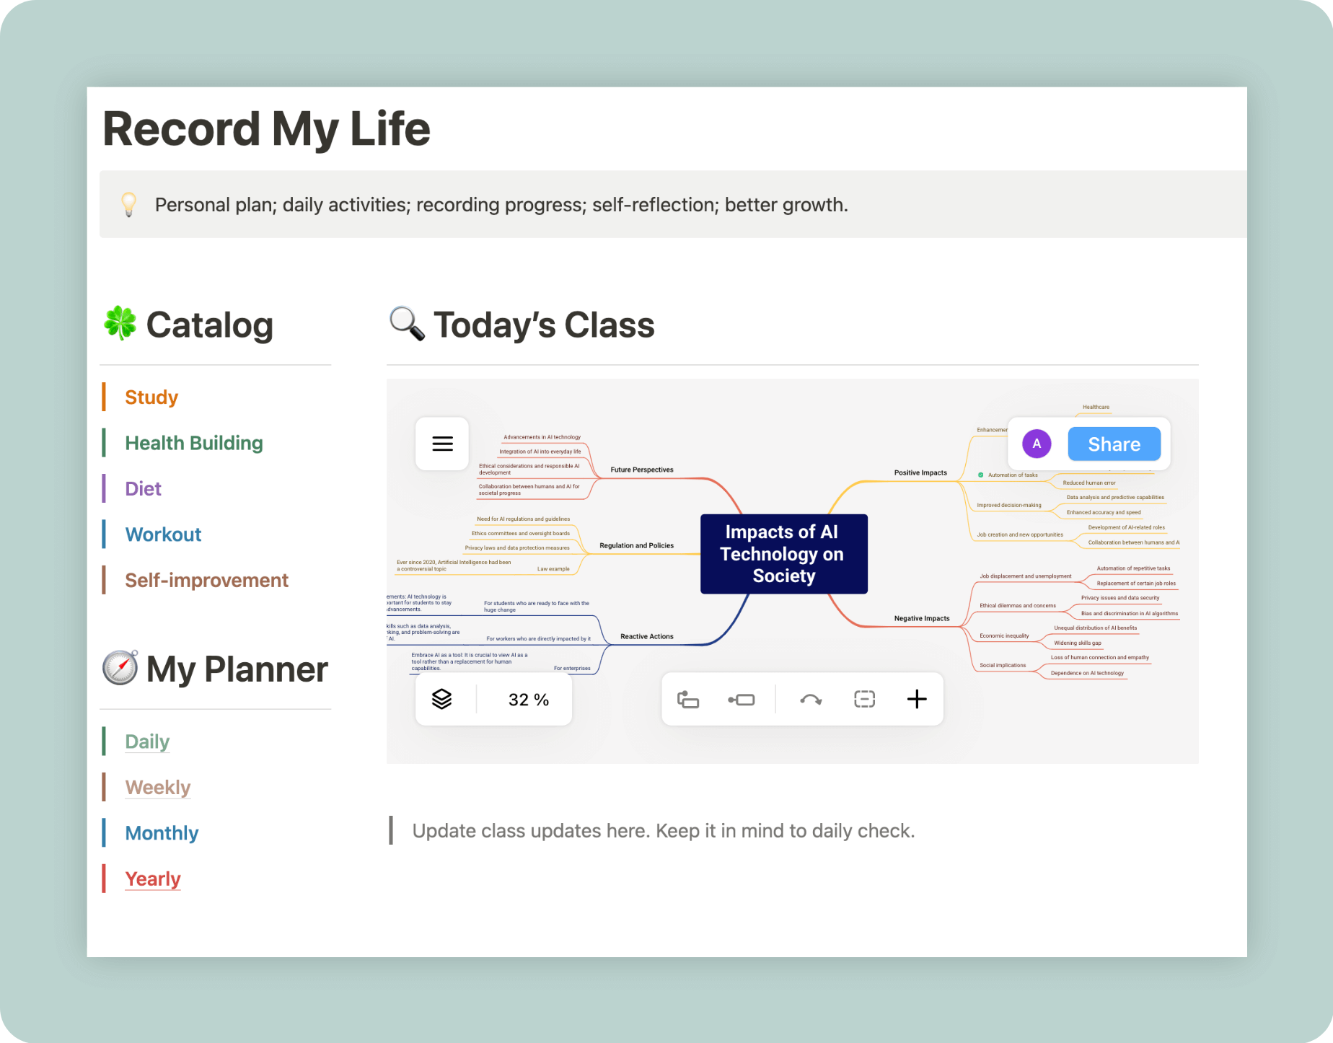
Task: Click the plus icon in the toolbar
Action: [916, 699]
